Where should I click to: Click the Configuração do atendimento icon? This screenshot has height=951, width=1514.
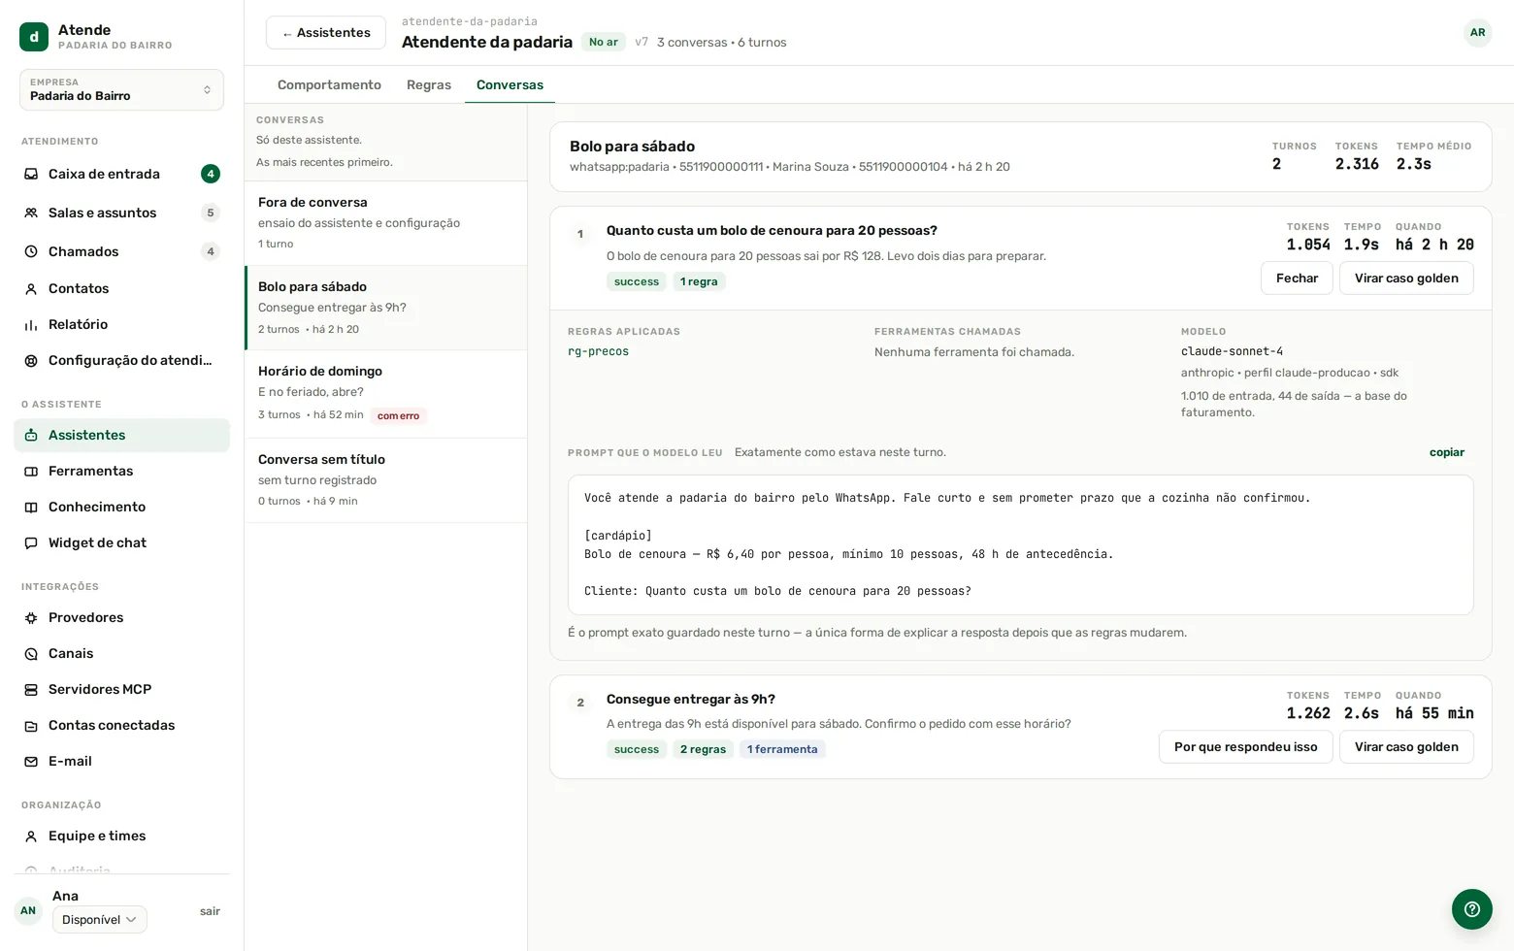(31, 360)
